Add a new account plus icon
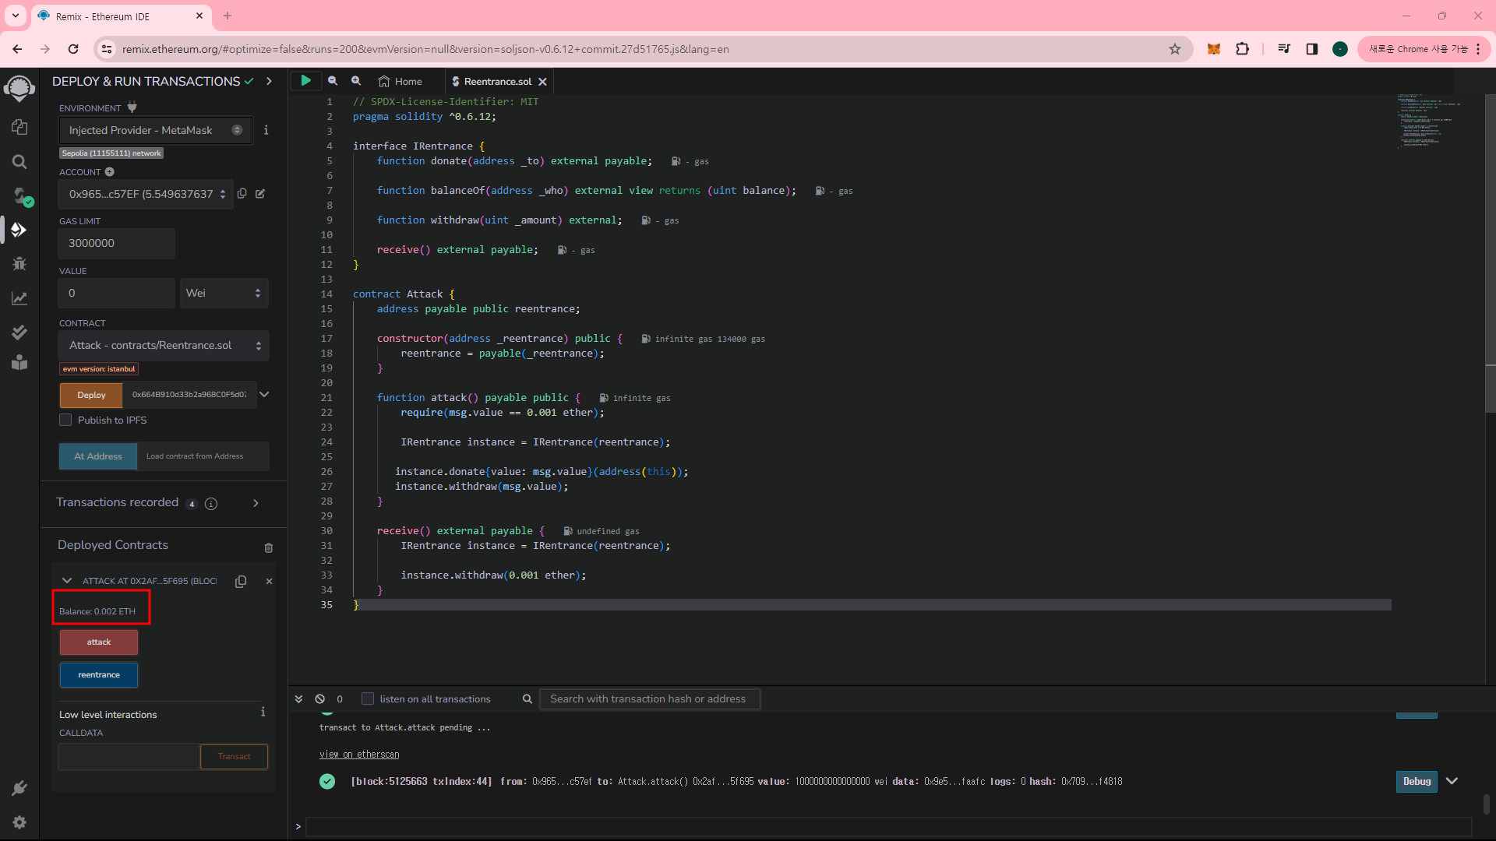This screenshot has width=1496, height=841. (110, 171)
